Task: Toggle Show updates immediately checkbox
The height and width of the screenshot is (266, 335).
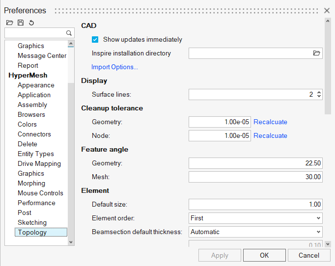Action: pos(95,39)
